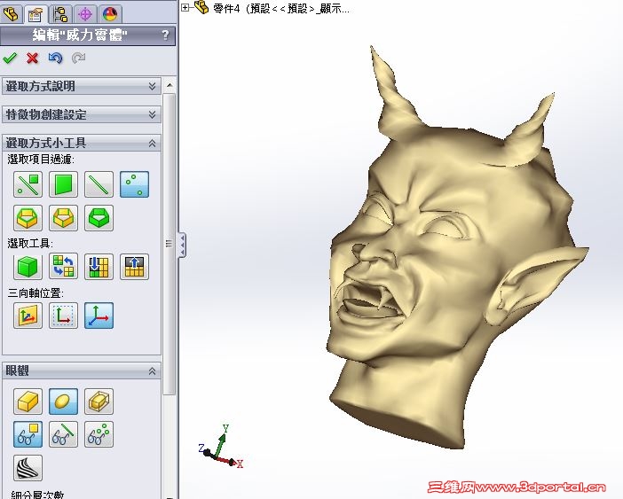Click the zebra stripes display icon
This screenshot has width=623, height=499.
pos(28,468)
